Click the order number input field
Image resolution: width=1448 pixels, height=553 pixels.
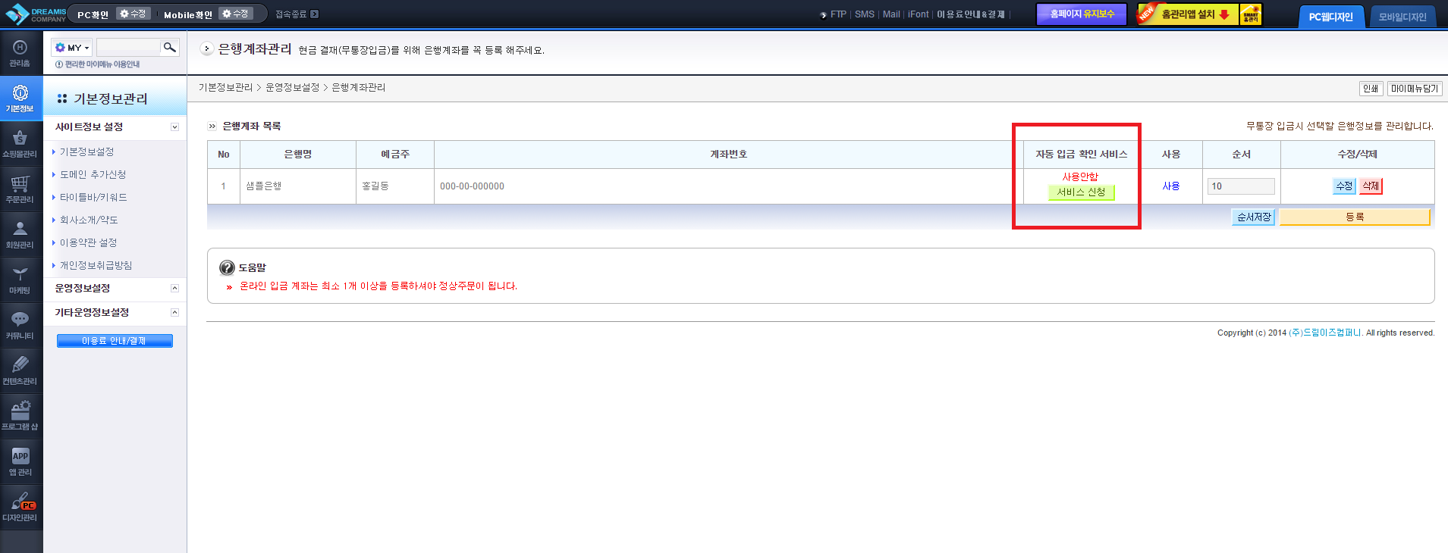(1241, 186)
